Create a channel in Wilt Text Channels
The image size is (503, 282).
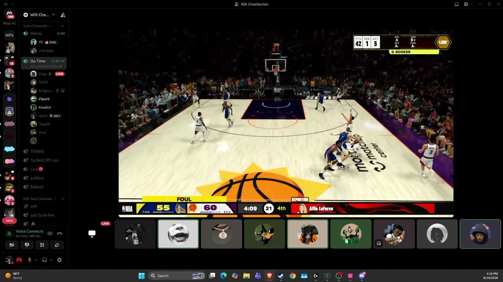point(62,199)
